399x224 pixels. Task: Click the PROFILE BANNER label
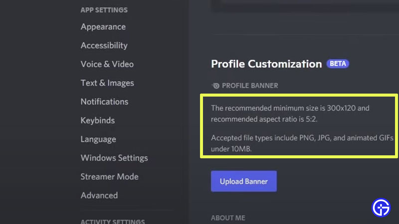(x=250, y=86)
